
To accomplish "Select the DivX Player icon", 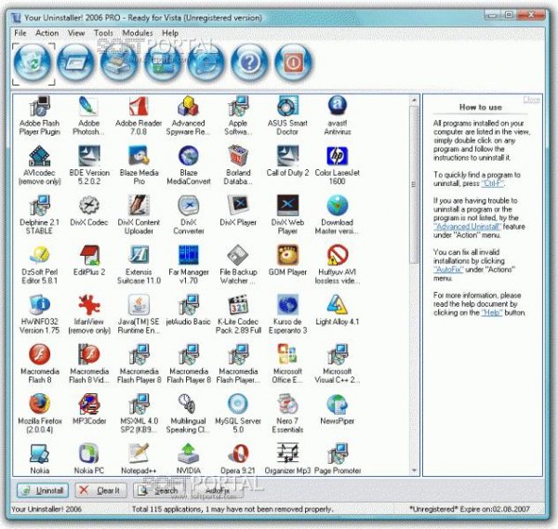I will click(x=238, y=205).
